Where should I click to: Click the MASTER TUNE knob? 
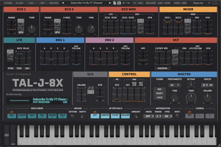coord(191,98)
